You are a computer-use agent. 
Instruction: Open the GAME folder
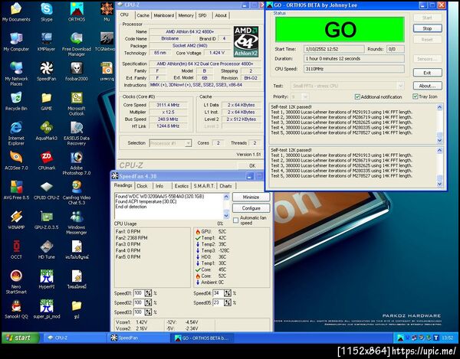[46, 101]
